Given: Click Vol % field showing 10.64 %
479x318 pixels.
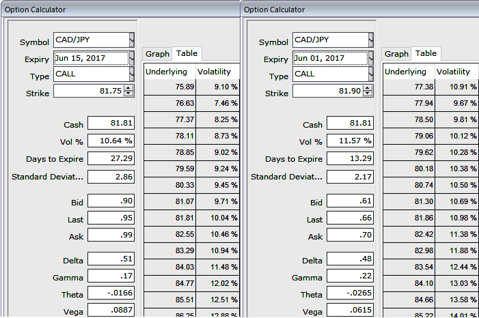Looking at the screenshot, I should (111, 141).
